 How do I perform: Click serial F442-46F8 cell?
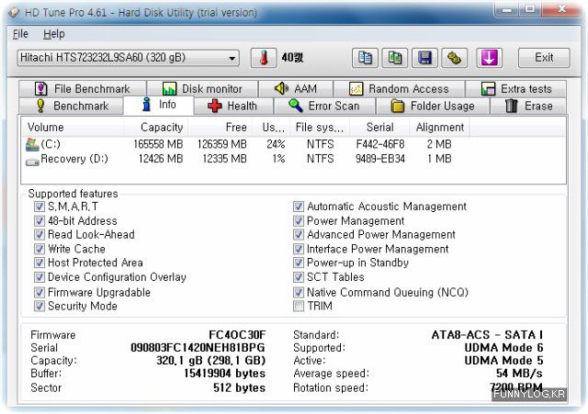pyautogui.click(x=379, y=144)
